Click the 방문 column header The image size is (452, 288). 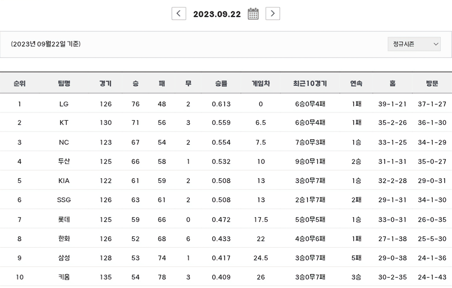[432, 83]
